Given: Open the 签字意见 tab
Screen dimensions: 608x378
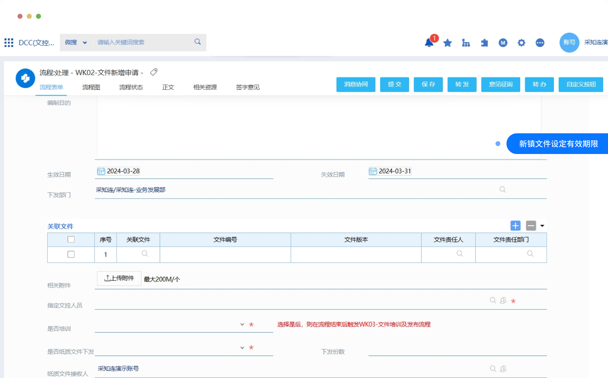Looking at the screenshot, I should coord(247,87).
